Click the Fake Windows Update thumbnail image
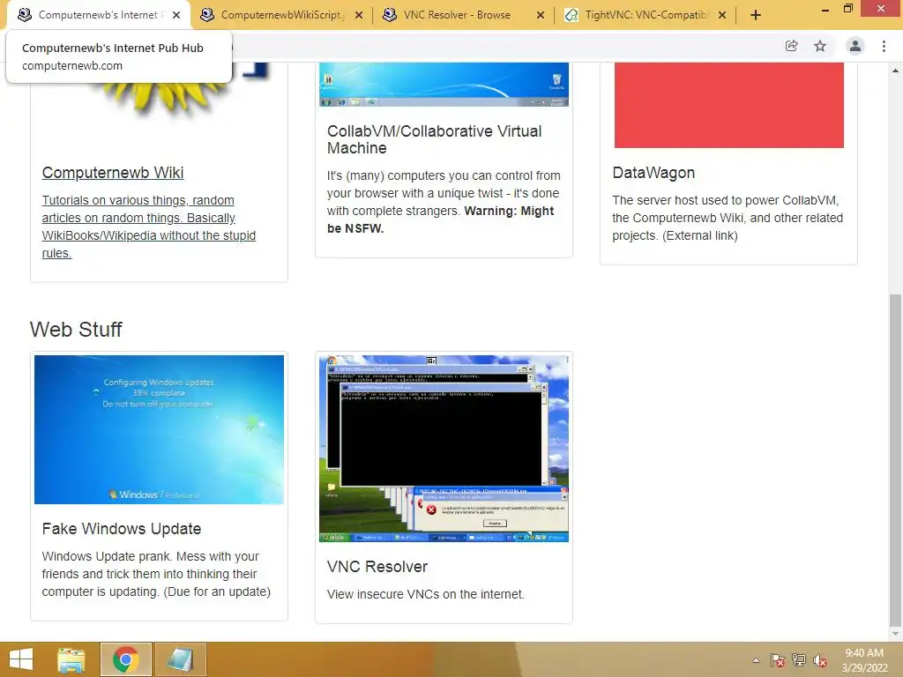Image resolution: width=903 pixels, height=677 pixels. (159, 429)
